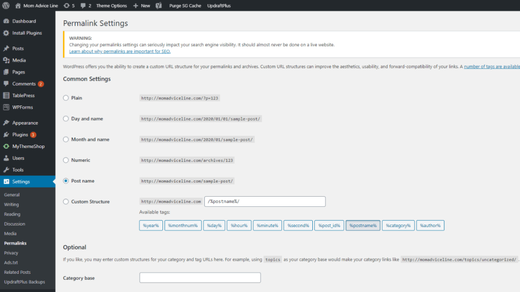This screenshot has width=520, height=292.
Task: Insert the %year% tag
Action: click(151, 226)
